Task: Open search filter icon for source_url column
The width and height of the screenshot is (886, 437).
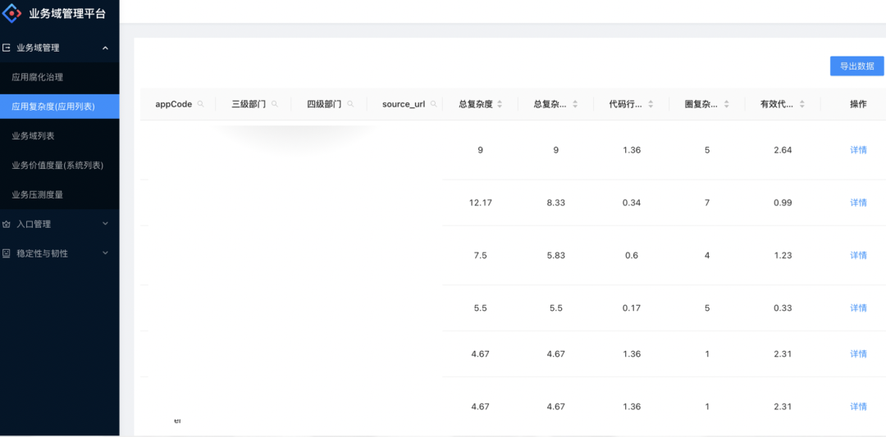Action: [434, 104]
